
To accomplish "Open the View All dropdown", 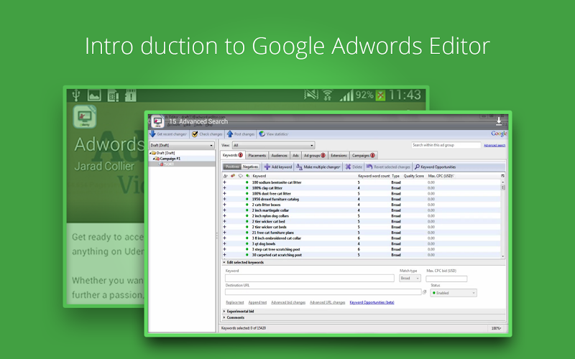I will [273, 145].
